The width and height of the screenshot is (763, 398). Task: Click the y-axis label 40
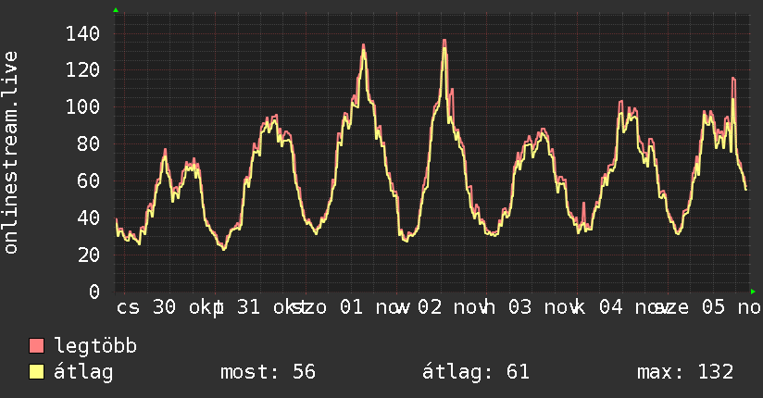(89, 218)
